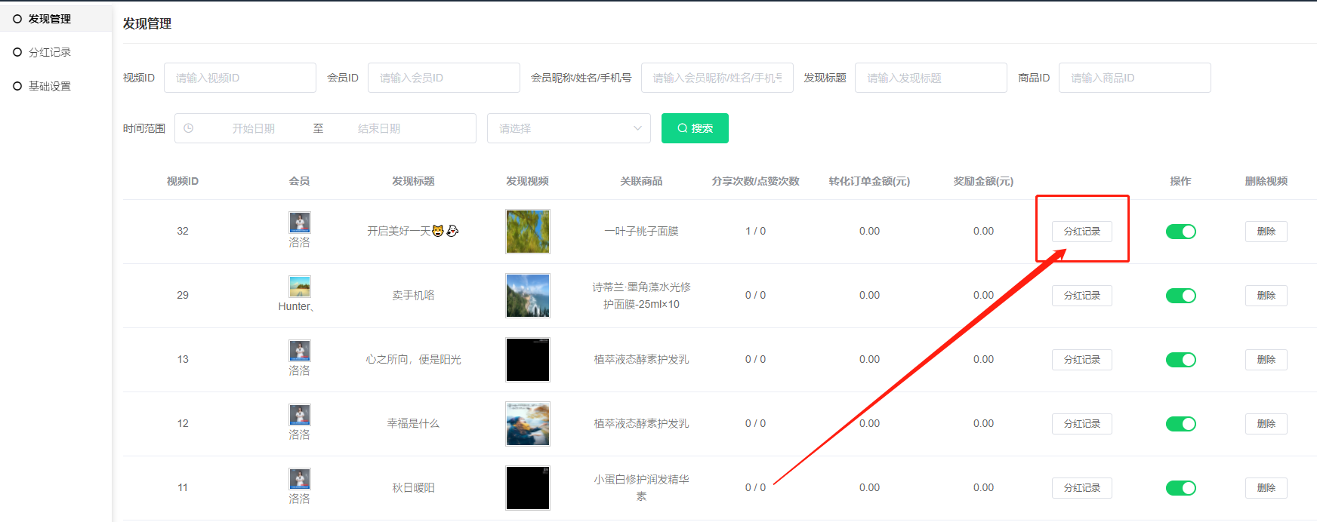The height and width of the screenshot is (522, 1317).
Task: Toggle the switch for video 32
Action: pos(1181,232)
